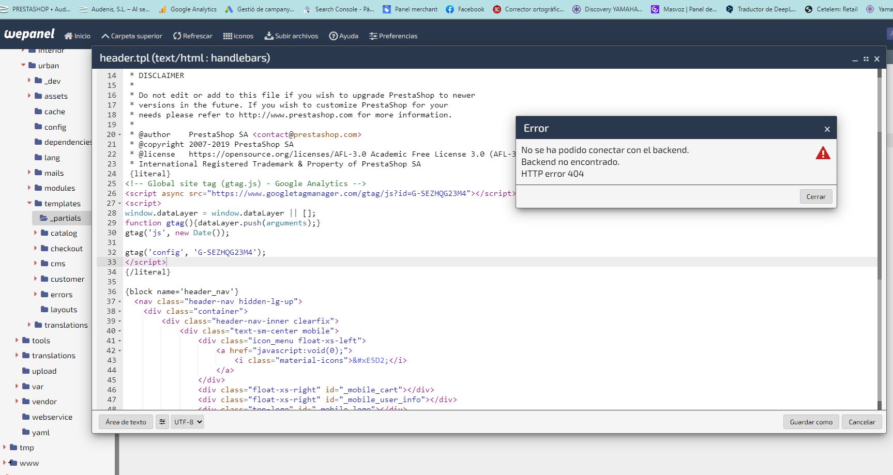Select the webservice folder

pyautogui.click(x=47, y=417)
